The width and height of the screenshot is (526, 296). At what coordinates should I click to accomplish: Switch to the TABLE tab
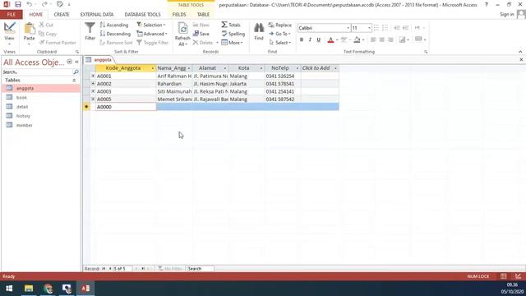click(x=203, y=15)
